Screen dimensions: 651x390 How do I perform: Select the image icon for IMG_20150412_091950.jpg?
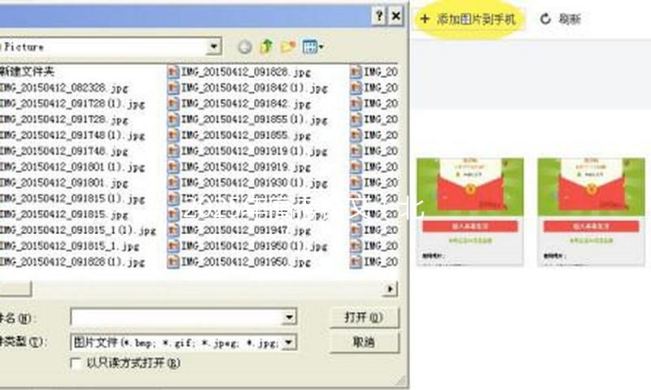173,262
